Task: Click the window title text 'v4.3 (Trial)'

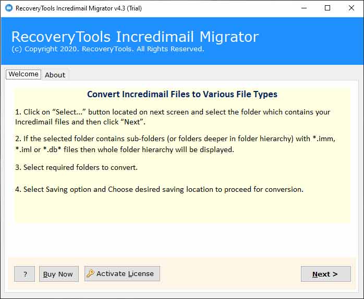Action: coord(128,8)
